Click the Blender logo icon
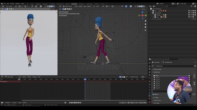This screenshot has height=110, width=197. click(2, 4)
